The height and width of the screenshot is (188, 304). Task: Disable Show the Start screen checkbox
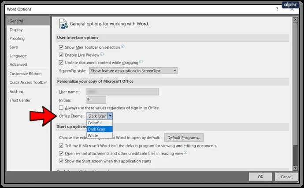click(61, 161)
